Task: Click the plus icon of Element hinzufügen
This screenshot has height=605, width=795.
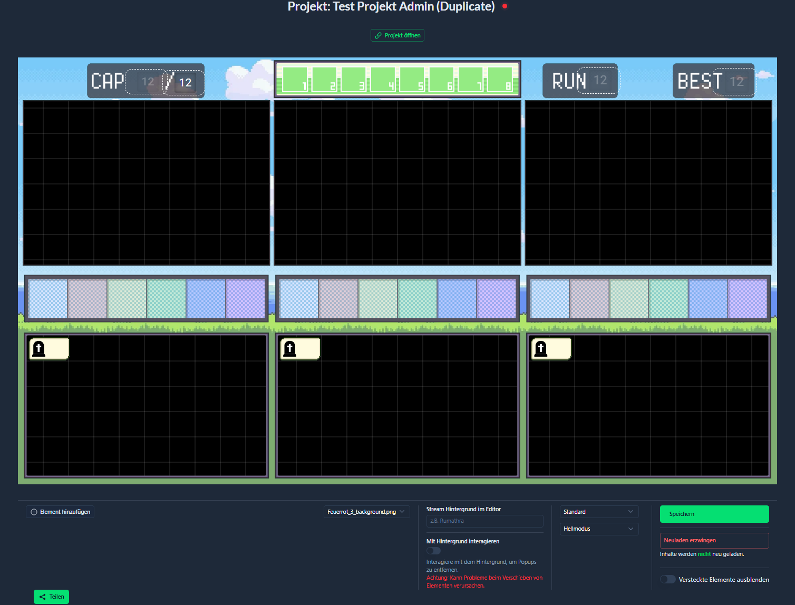Action: click(x=34, y=512)
